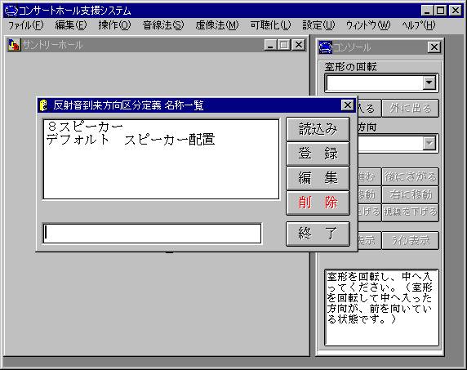467x370 pixels.
Task: Click the yellow dialog icon beside 反射音到来方向区分定義
Action: coord(44,105)
